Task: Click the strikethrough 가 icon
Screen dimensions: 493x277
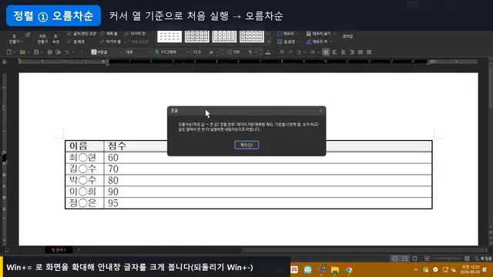Action: point(312,52)
